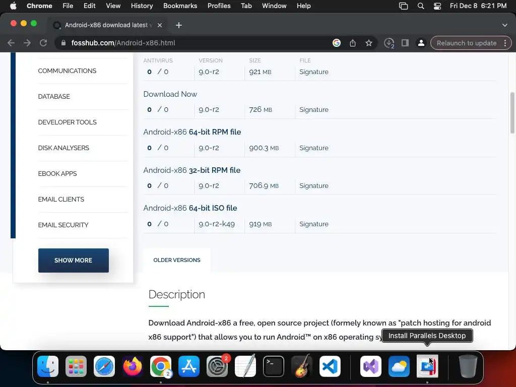Open TextEdit from the Dock
Viewport: 516px width, 387px height.
(x=245, y=366)
